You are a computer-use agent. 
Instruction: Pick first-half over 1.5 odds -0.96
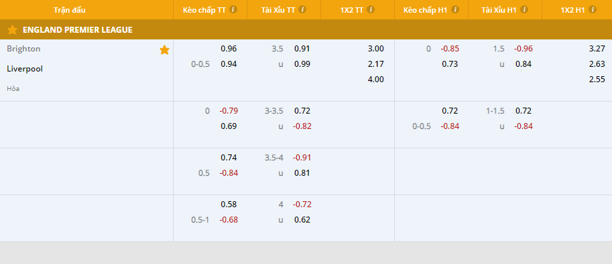click(x=524, y=49)
